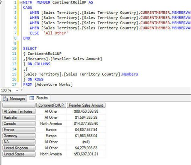The image size is (191, 165).
Task: Collapse the WITH MEMBER code block
Action: (x=21, y=2)
